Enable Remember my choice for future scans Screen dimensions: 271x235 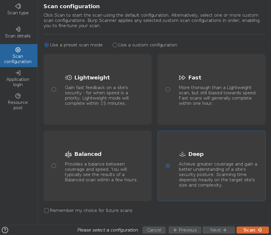(x=46, y=210)
